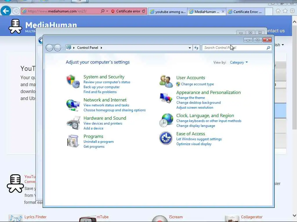The image size is (297, 222).
Task: Click the Internet Explorer address bar search icon
Action: (102, 11)
